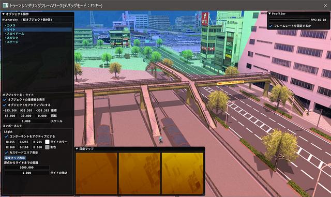The width and height of the screenshot is (331, 197).
Task: Select ステージ in the Hierarchy list
Action: click(x=12, y=42)
